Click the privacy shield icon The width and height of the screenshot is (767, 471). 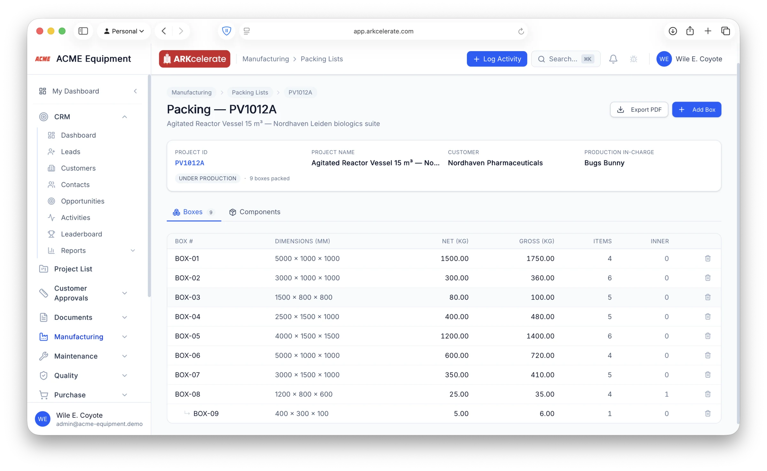click(x=227, y=31)
